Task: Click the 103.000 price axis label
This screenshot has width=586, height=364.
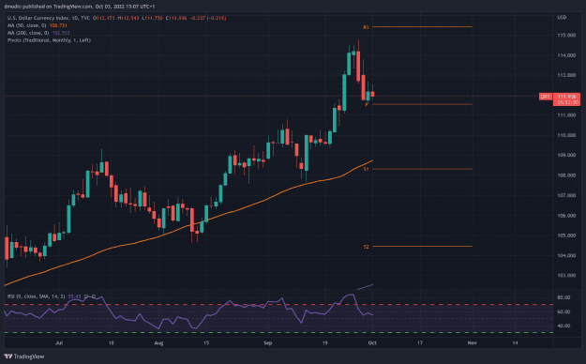Action: pyautogui.click(x=566, y=275)
